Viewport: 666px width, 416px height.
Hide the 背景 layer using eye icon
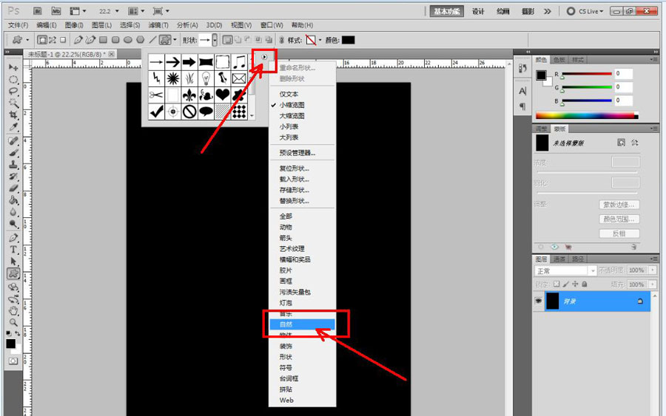539,301
